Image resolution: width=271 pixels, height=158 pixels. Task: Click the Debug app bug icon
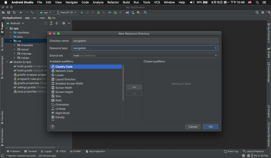coord(98,13)
